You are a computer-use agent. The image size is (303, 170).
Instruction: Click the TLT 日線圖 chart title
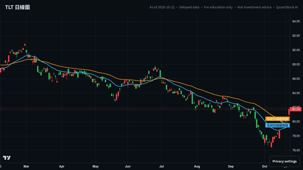point(17,7)
